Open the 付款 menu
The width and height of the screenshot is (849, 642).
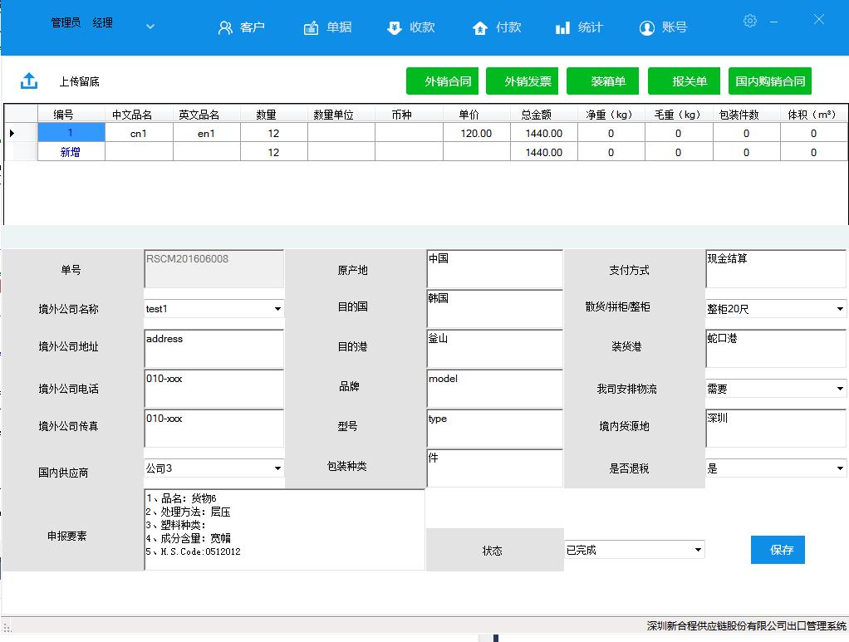[508, 27]
